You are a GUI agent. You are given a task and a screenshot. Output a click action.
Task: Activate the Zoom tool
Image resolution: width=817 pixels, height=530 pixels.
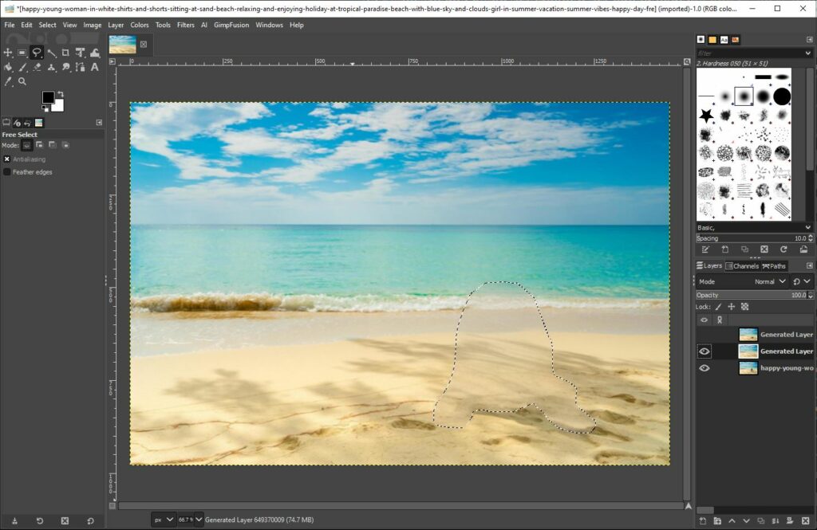click(x=22, y=81)
